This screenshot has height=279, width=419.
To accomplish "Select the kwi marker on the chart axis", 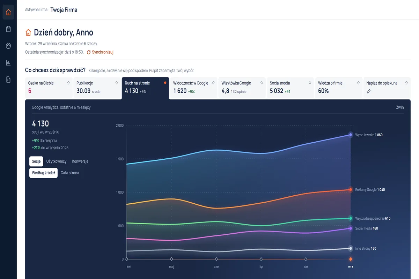I will point(127,259).
